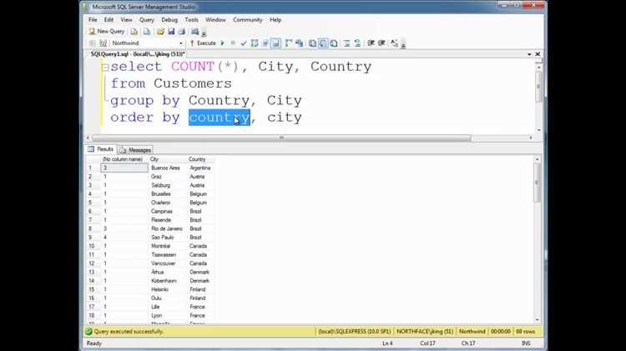Image resolution: width=626 pixels, height=351 pixels.
Task: Click the Save floppy disk icon
Action: [171, 32]
